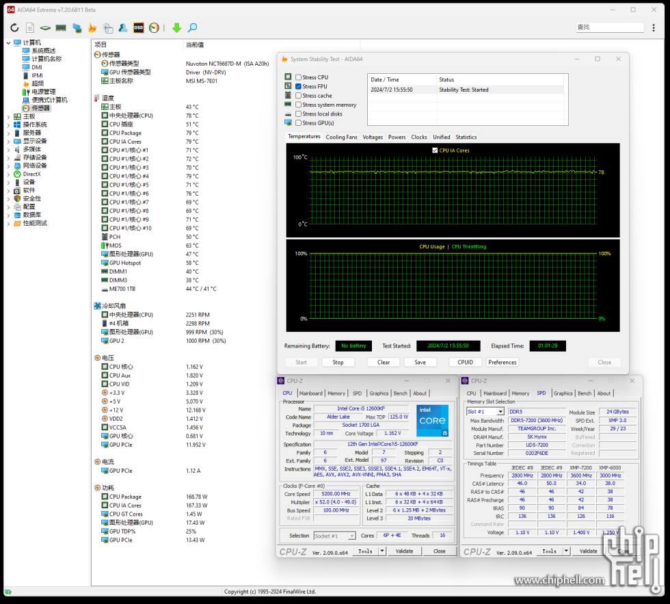Enable Stress CPU checkbox
The image size is (670, 604).
[x=298, y=77]
